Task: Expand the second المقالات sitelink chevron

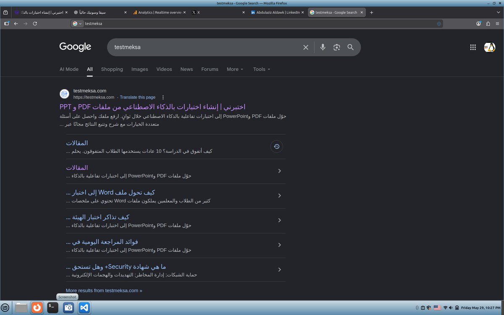Action: pyautogui.click(x=279, y=171)
